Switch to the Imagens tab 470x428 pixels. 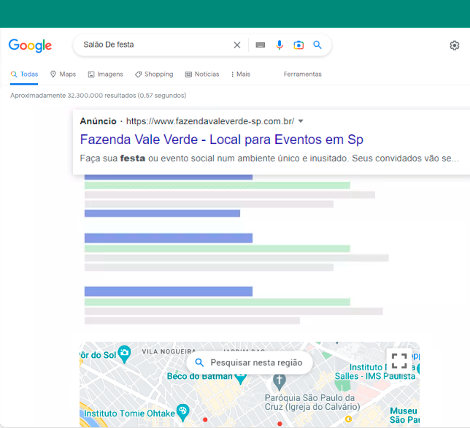click(x=106, y=74)
